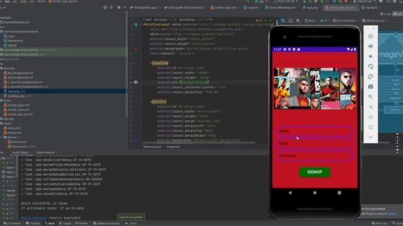The height and width of the screenshot is (226, 403).
Task: Click the code editor horizontal scrollbar
Action: [x=199, y=143]
